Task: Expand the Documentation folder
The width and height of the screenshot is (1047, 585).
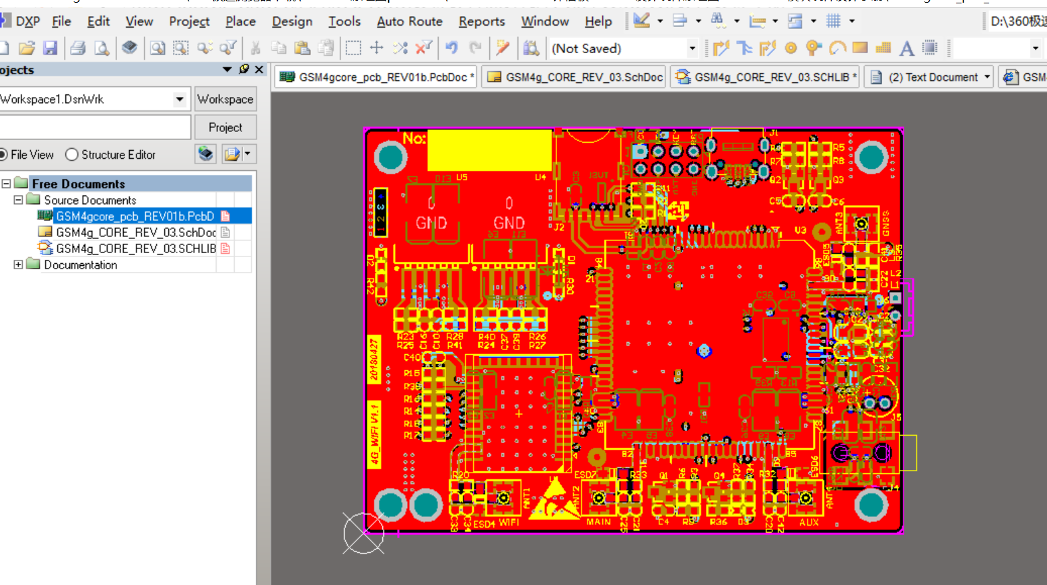Action: 18,265
